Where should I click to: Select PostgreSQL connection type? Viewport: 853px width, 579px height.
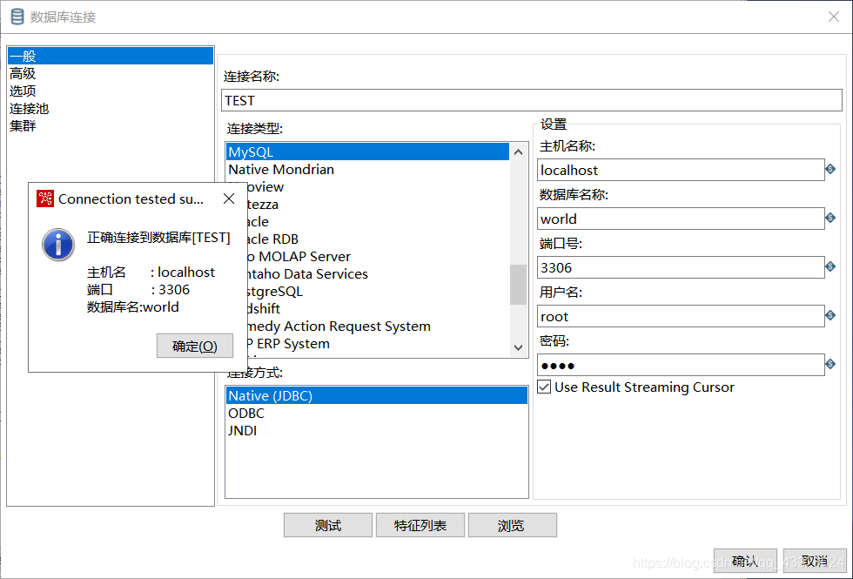378,291
